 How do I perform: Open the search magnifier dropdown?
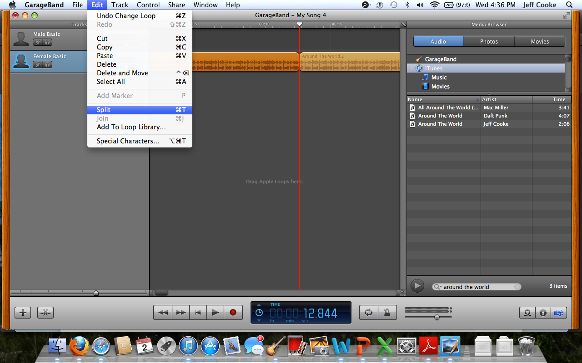pyautogui.click(x=438, y=287)
